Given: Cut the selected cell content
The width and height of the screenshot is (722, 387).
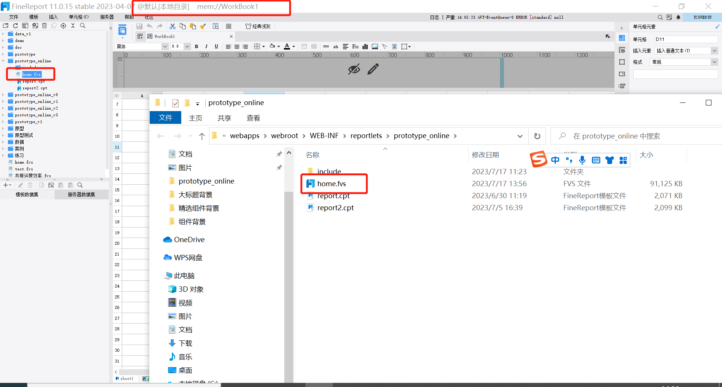Looking at the screenshot, I should (x=173, y=26).
